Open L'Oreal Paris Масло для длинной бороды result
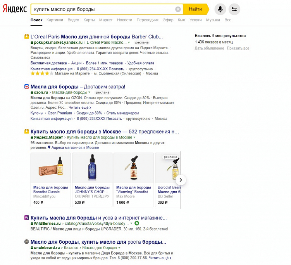The width and height of the screenshot is (291, 265). coord(96,36)
